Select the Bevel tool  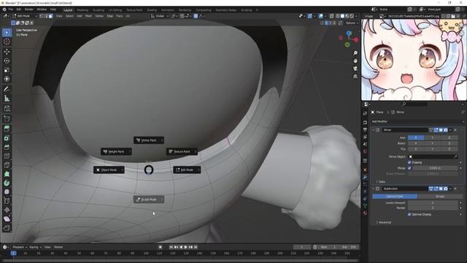[x=7, y=147]
